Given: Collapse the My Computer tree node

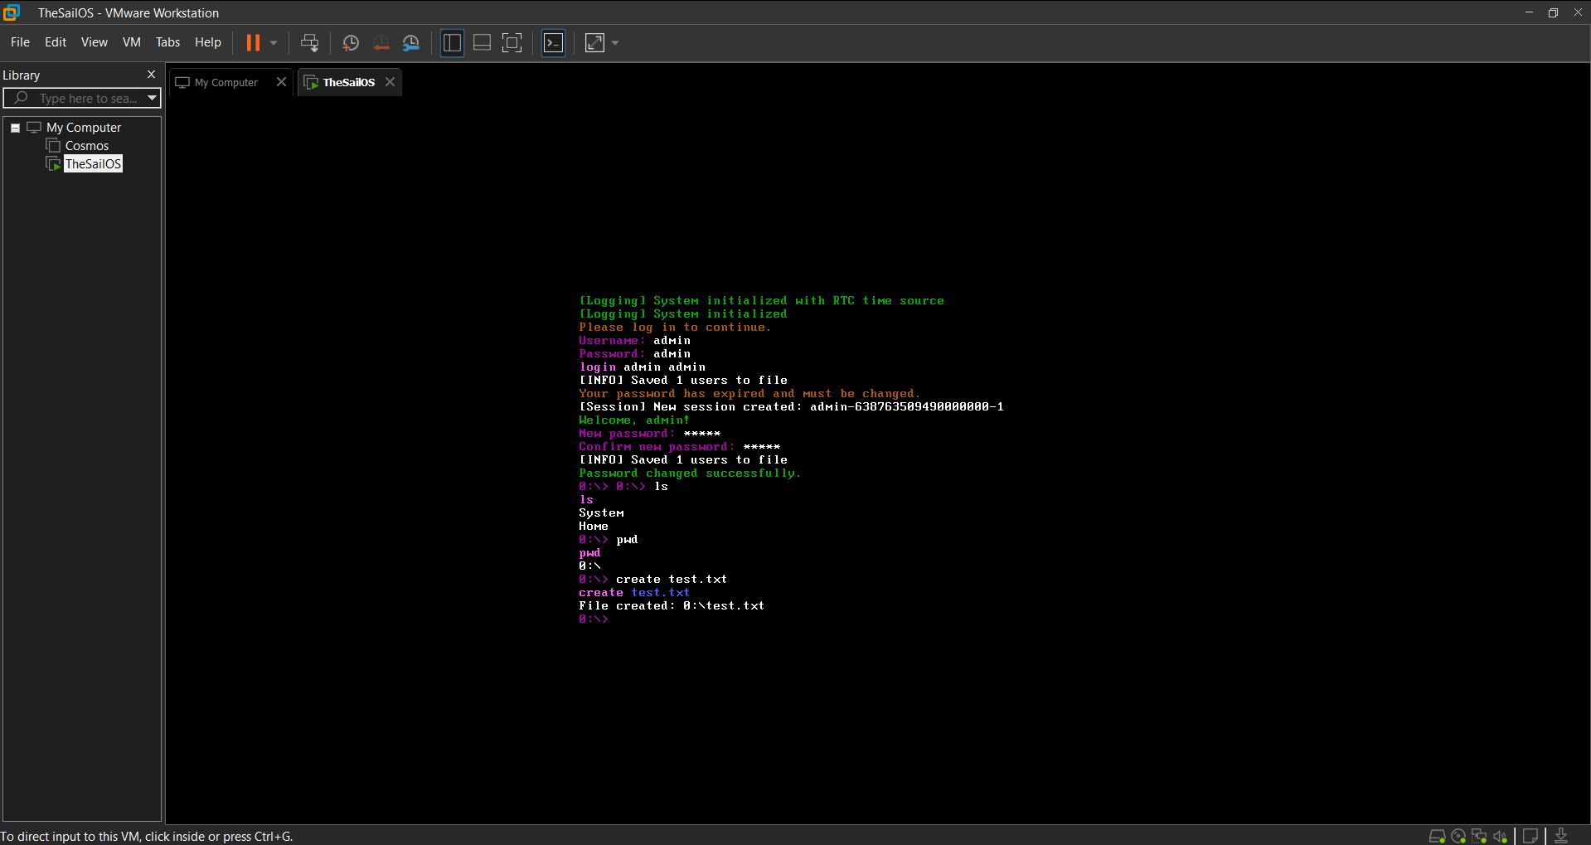Looking at the screenshot, I should [15, 128].
